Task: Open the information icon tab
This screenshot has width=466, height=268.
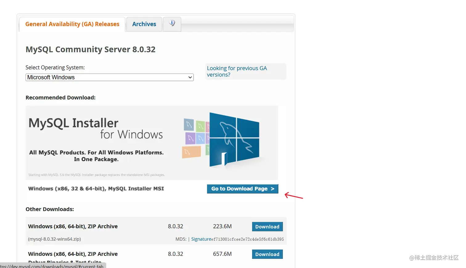Action: pyautogui.click(x=172, y=23)
